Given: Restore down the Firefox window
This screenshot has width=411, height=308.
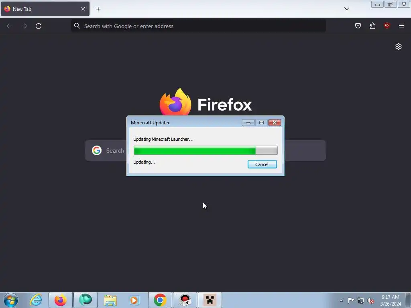Looking at the screenshot, I should 391,4.
